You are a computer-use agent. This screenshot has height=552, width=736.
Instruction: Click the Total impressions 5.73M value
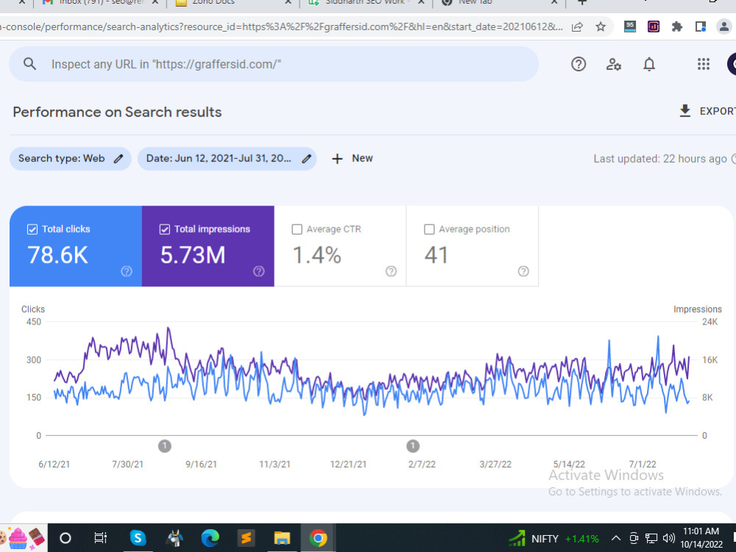pyautogui.click(x=193, y=255)
